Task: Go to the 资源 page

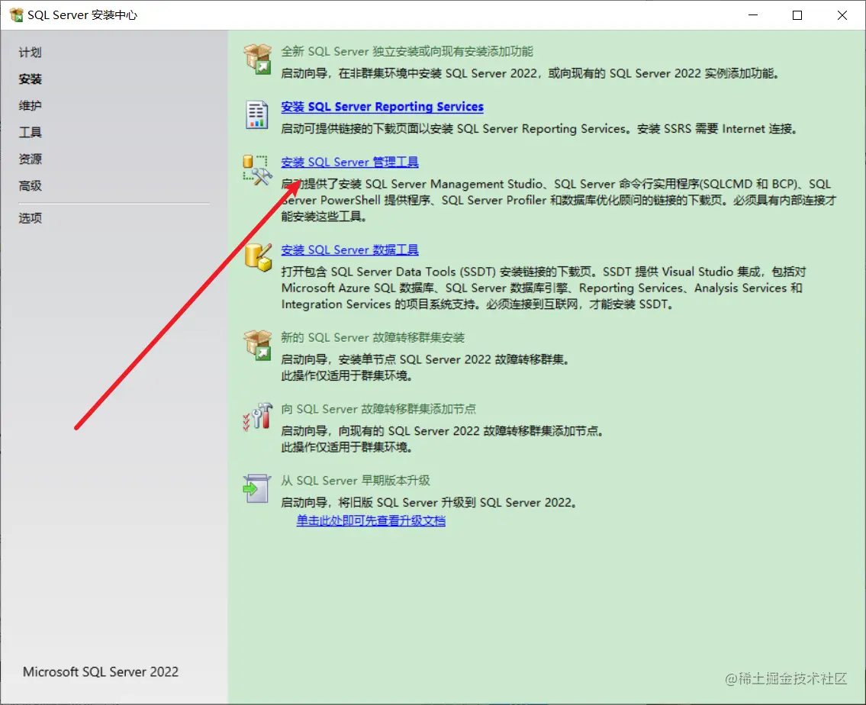Action: tap(30, 159)
